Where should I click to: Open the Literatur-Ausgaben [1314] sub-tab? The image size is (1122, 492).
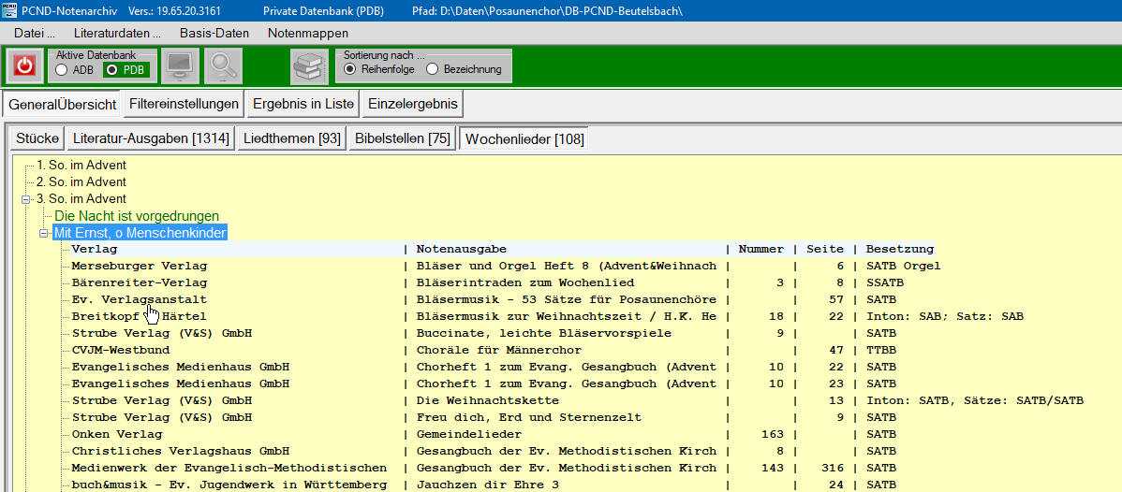pos(151,138)
